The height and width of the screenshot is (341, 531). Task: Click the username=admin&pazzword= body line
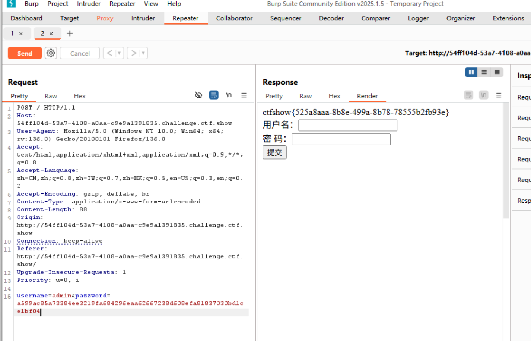click(64, 296)
